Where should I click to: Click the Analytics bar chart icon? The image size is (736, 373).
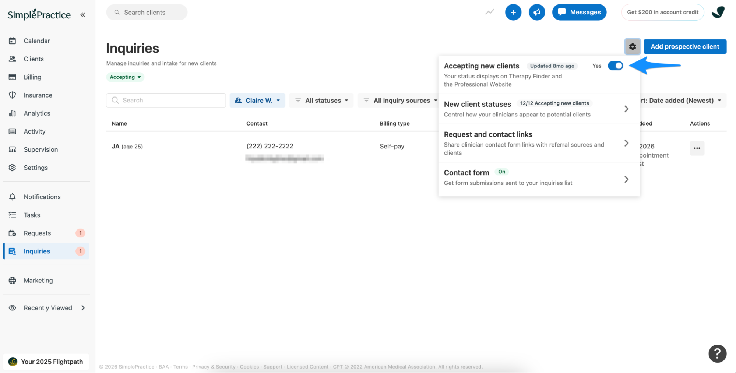(x=12, y=113)
